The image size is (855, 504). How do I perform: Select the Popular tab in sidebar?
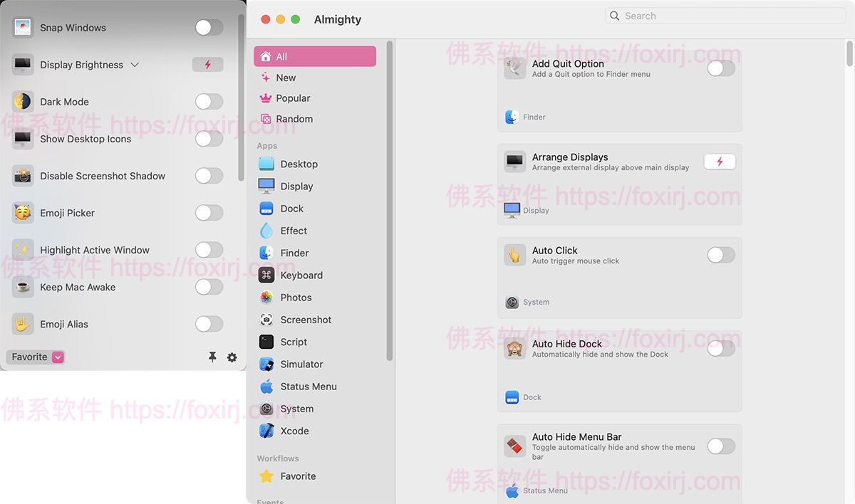pyautogui.click(x=293, y=98)
